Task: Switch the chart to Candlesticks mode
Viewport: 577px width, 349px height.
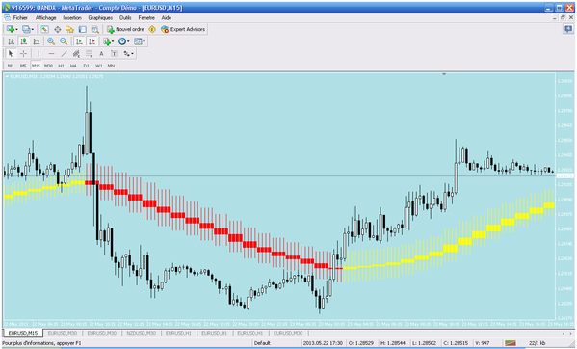Action: pos(23,41)
